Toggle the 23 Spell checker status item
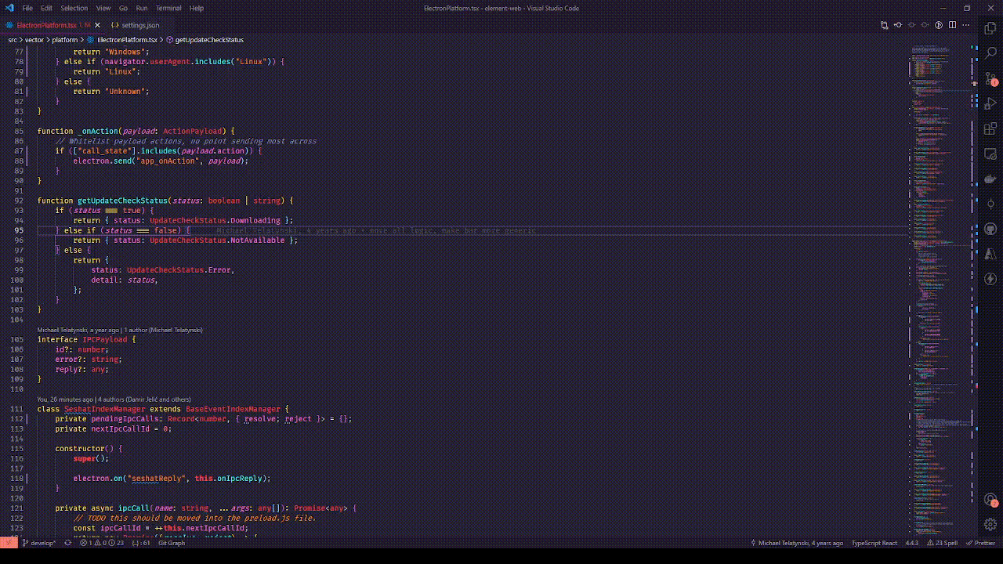1003x564 pixels. point(942,543)
